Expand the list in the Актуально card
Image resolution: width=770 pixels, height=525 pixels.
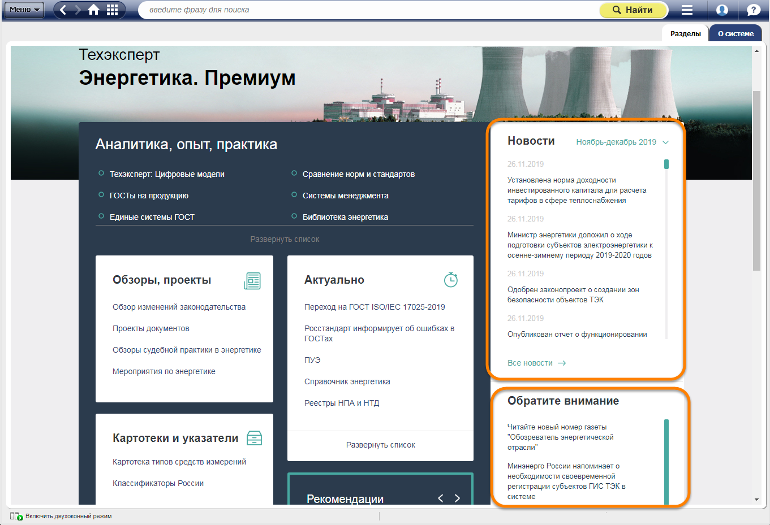tap(380, 445)
